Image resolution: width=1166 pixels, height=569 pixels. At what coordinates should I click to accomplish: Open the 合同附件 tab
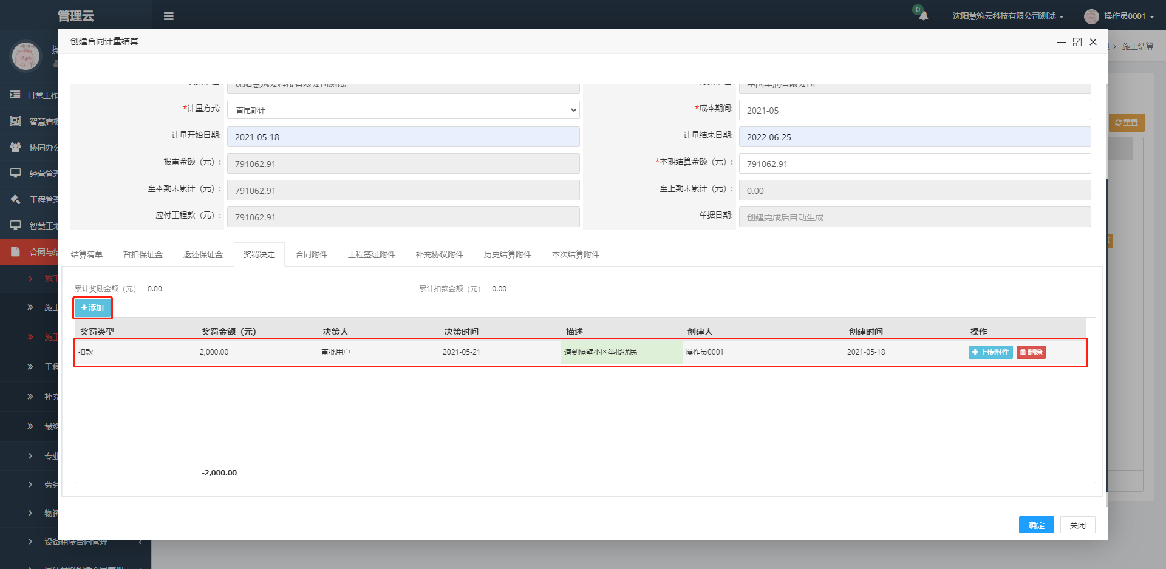(312, 254)
